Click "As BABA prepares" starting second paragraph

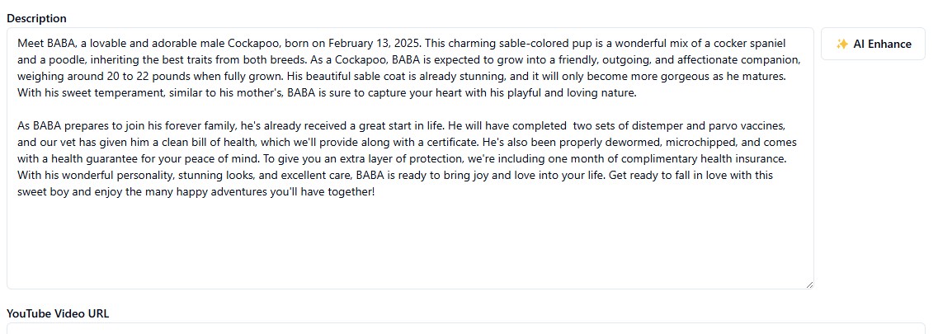coord(59,126)
